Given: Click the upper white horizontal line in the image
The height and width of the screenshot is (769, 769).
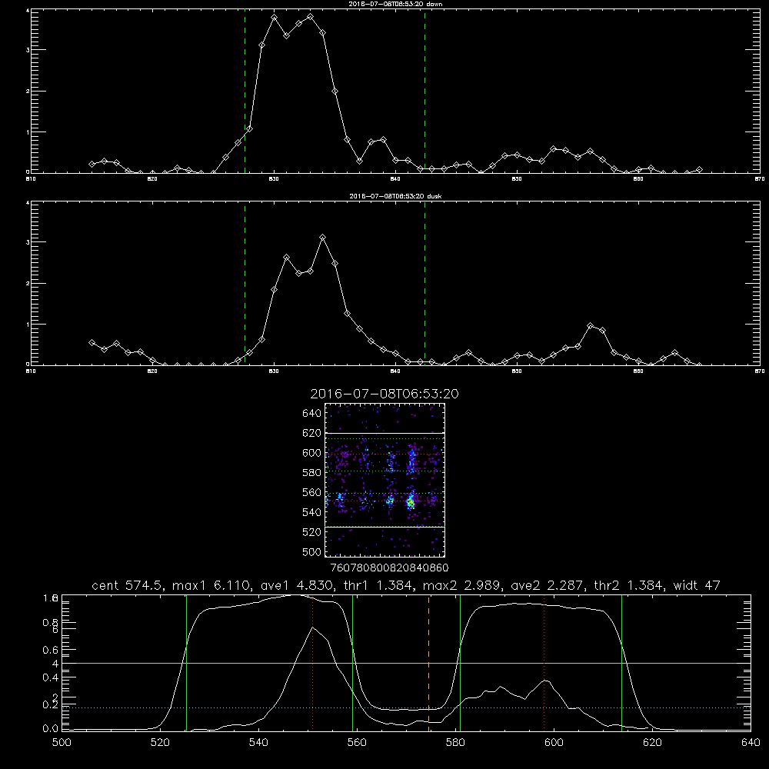Looking at the screenshot, I should point(384,433).
